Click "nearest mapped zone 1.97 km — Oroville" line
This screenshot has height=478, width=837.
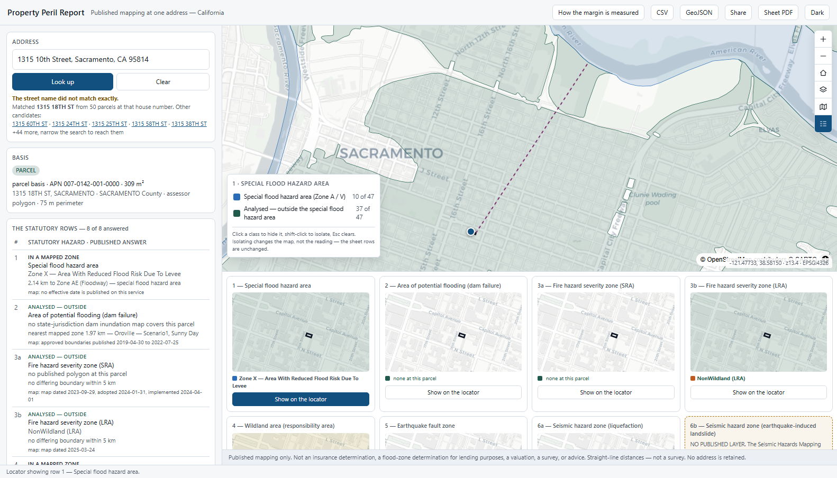113,333
